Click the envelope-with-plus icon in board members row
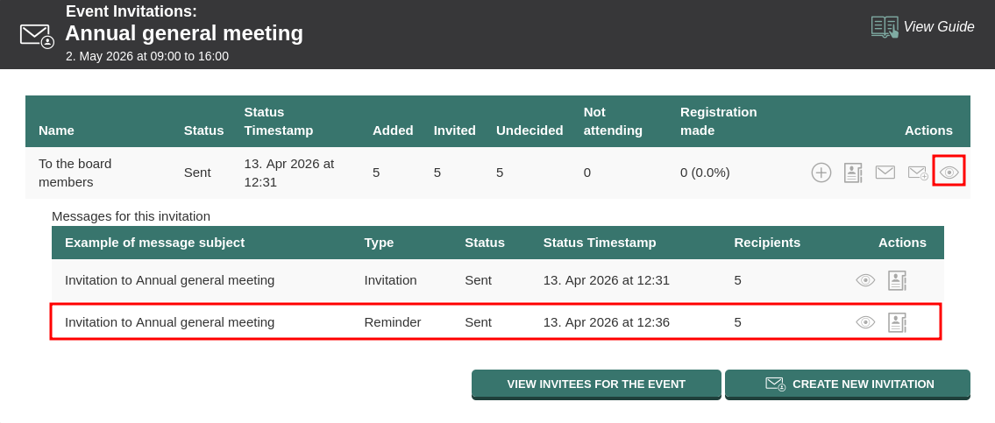The width and height of the screenshot is (995, 423). coord(918,173)
